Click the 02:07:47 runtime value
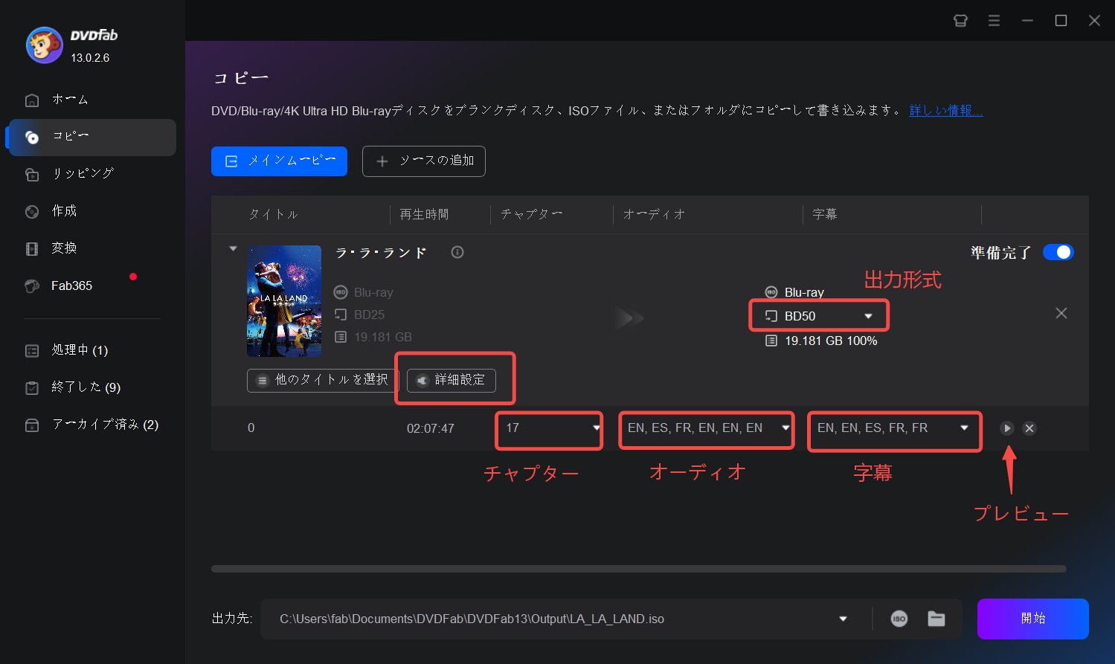 (x=430, y=428)
